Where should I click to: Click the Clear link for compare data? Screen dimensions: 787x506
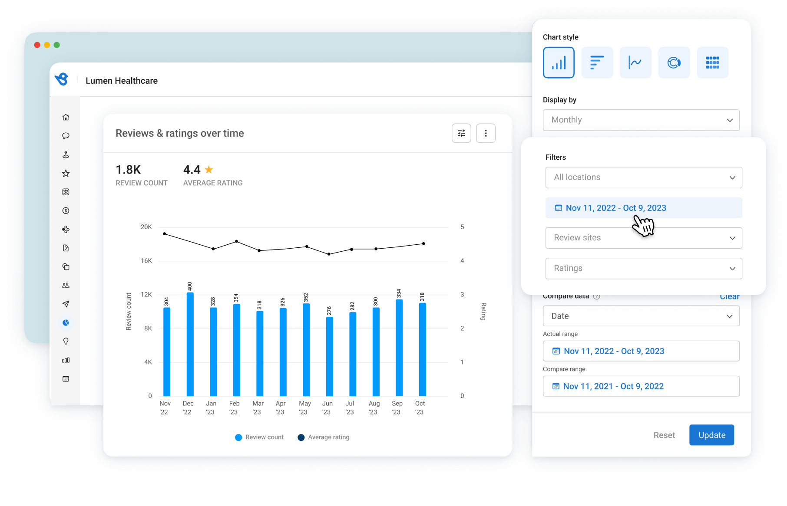(x=729, y=297)
